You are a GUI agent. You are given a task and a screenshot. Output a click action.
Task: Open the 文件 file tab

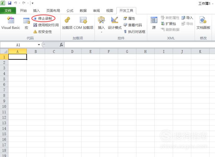8,11
